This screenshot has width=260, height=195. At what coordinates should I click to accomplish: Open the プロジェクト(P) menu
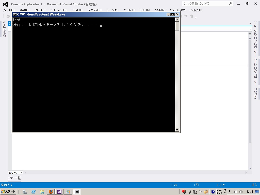[59, 10]
